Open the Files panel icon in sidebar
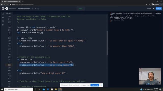 click(3, 14)
